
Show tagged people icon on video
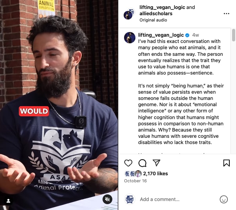tap(8, 201)
